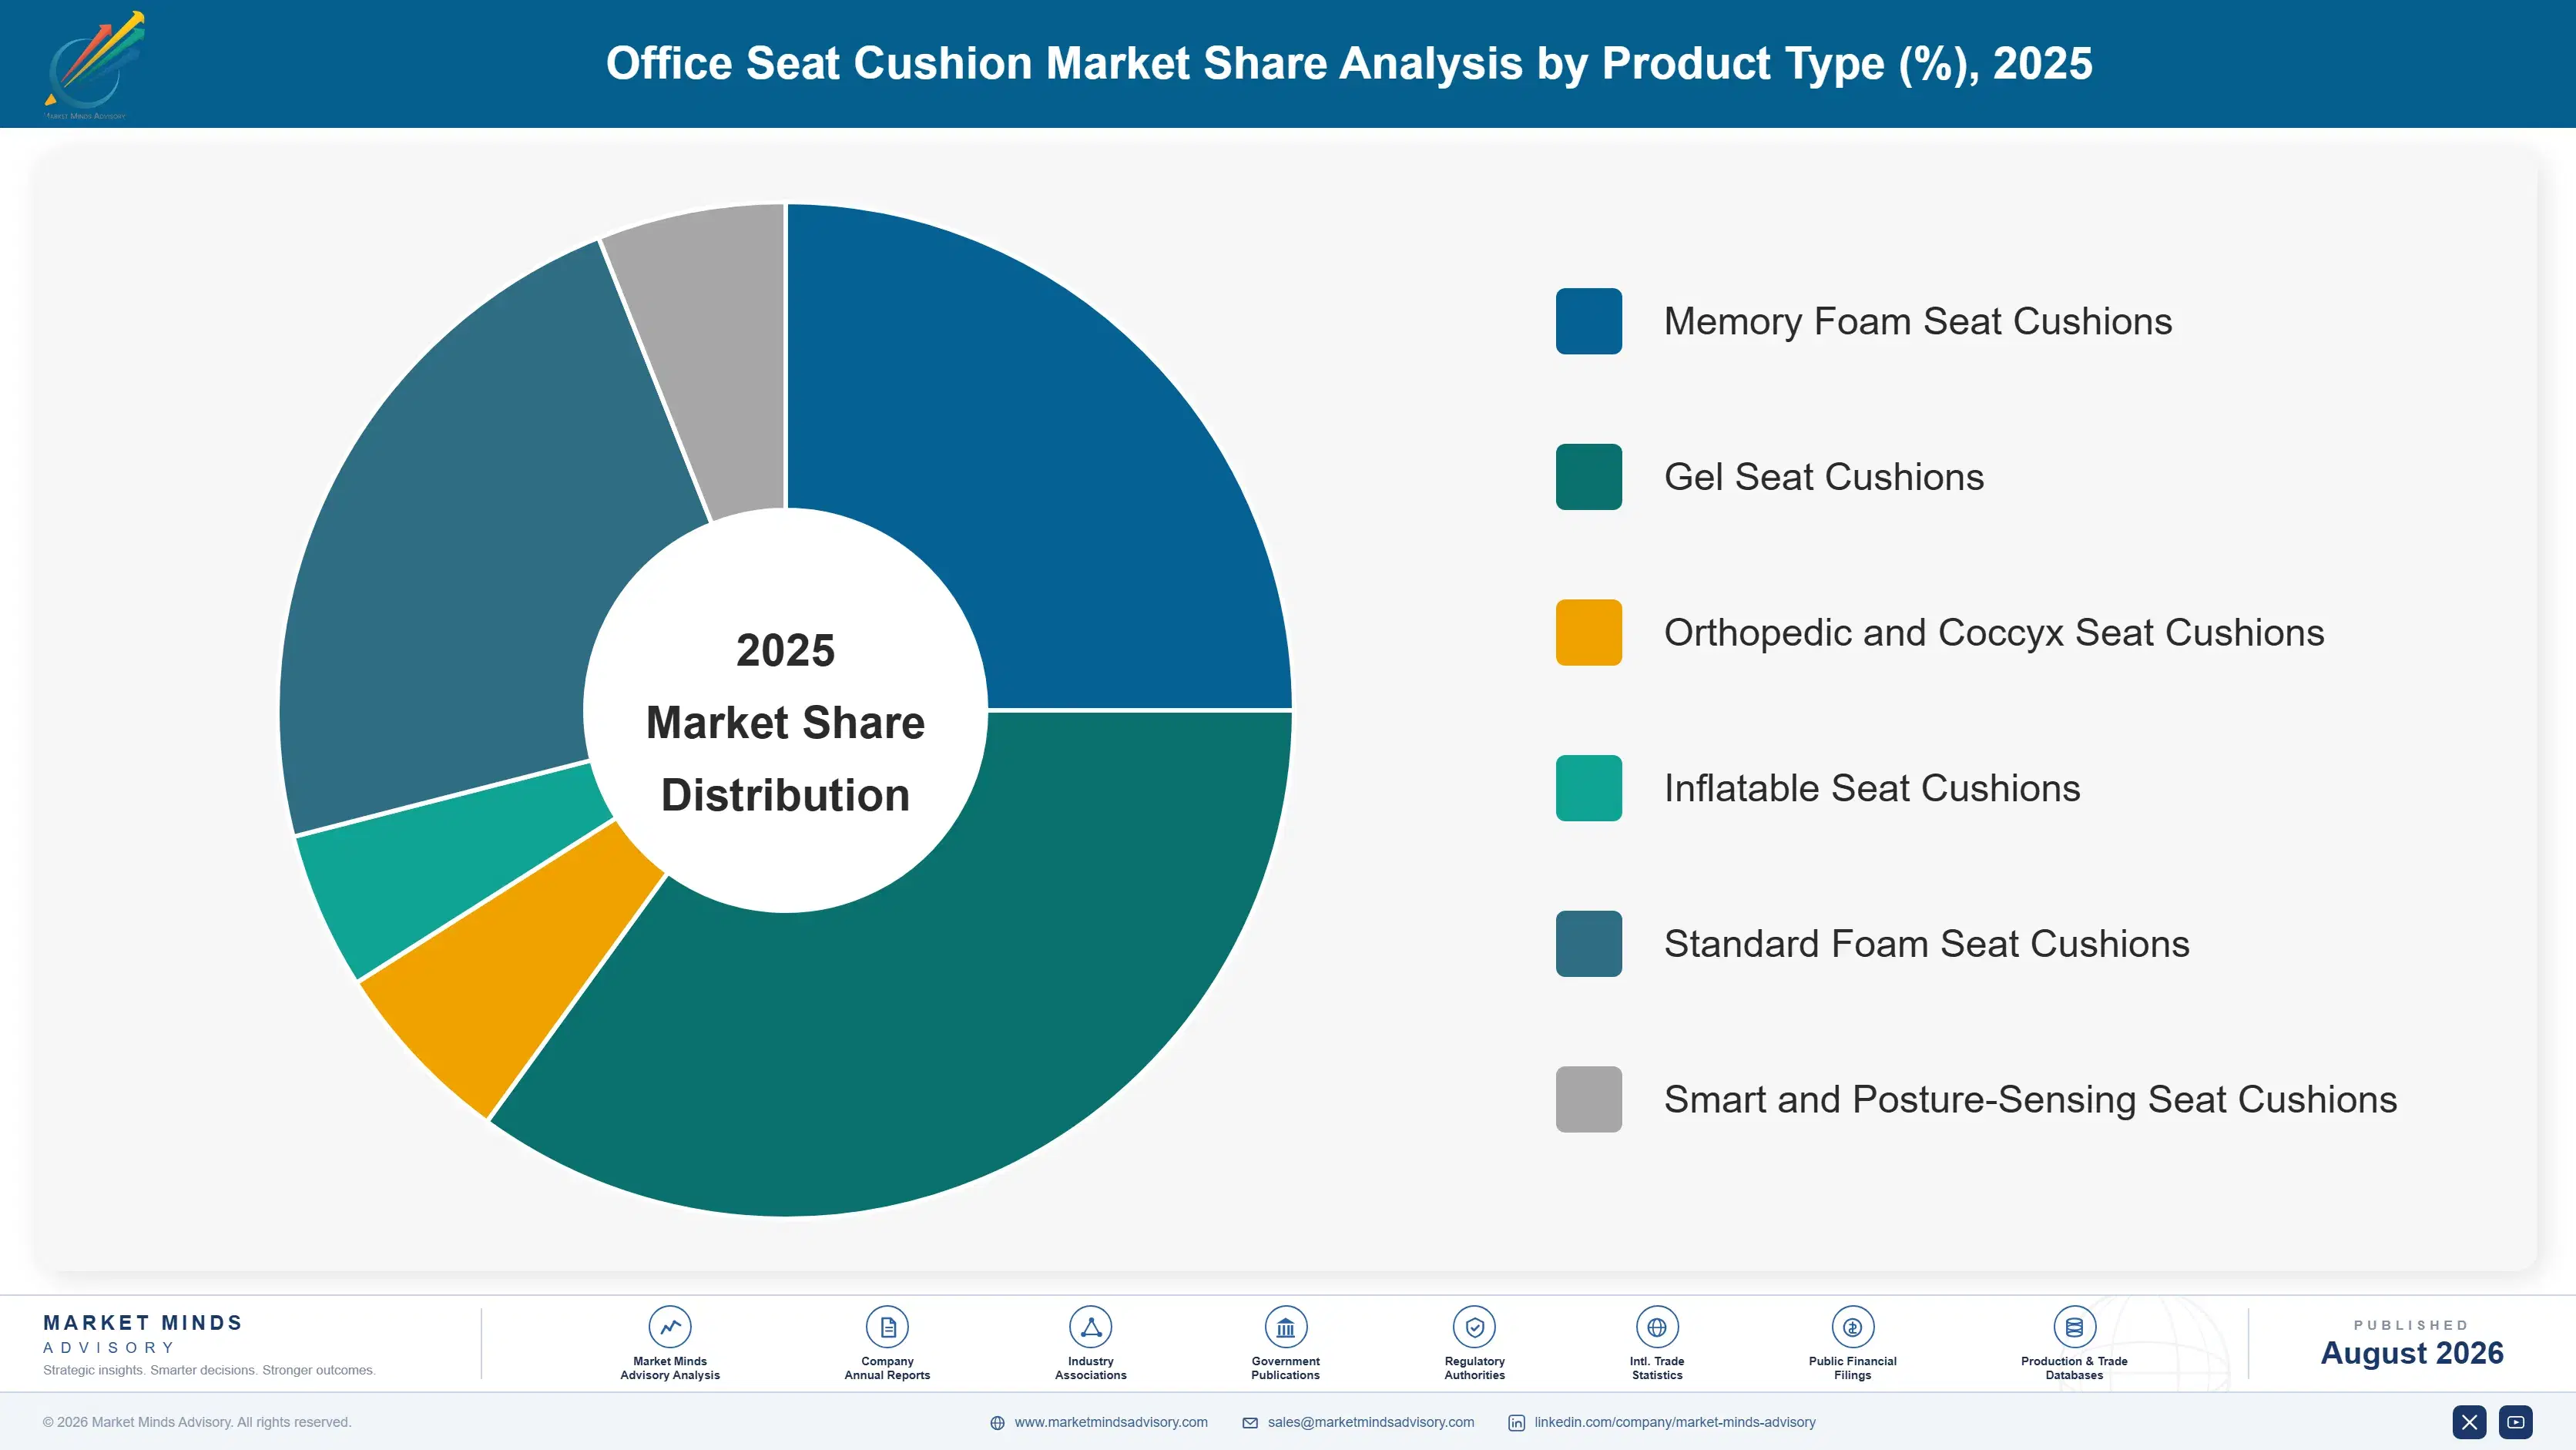The width and height of the screenshot is (2576, 1450).
Task: Click the 'Gel Seat Cushions' legend label
Action: (1823, 477)
